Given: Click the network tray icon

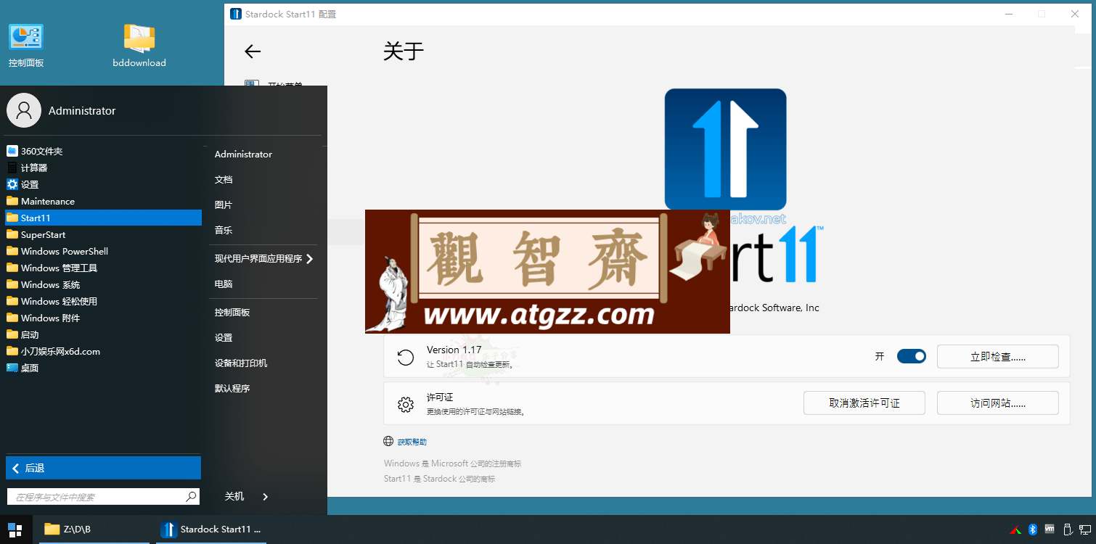Looking at the screenshot, I should 1084,529.
